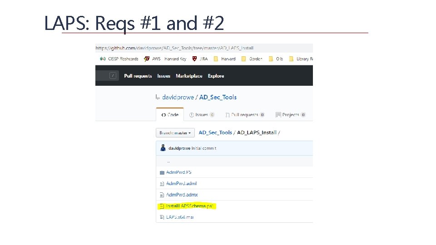Go to AD_Sec_Tools breadcrumb link
Image resolution: width=436 pixels, height=245 pixels.
(x=215, y=132)
